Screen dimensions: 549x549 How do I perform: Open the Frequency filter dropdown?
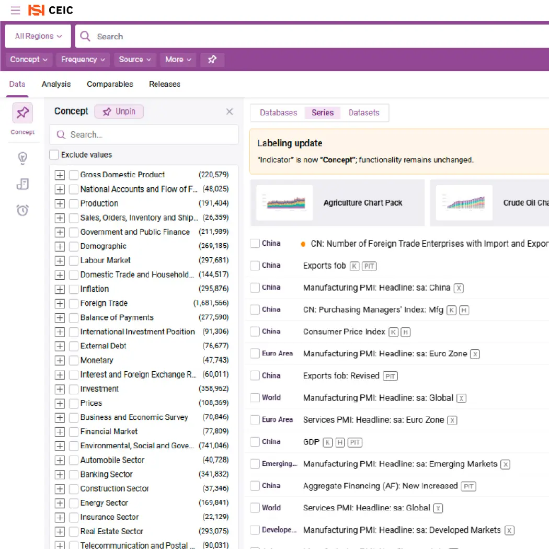(83, 60)
